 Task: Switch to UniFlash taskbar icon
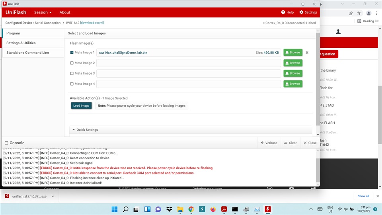[x=268, y=209]
